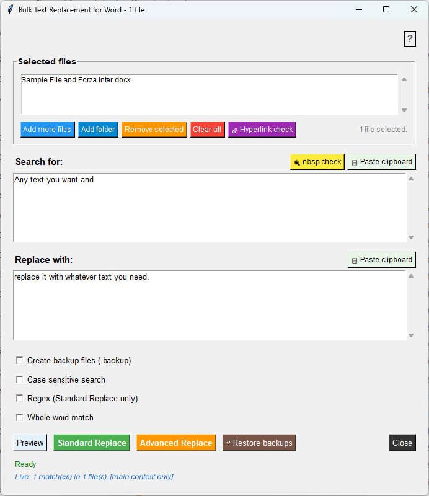
Task: Click inside the Search for text box
Action: click(210, 208)
